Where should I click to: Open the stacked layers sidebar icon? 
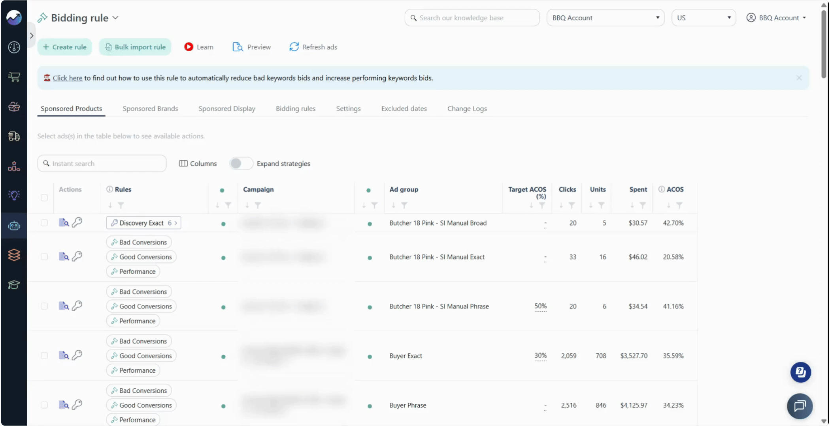click(14, 255)
